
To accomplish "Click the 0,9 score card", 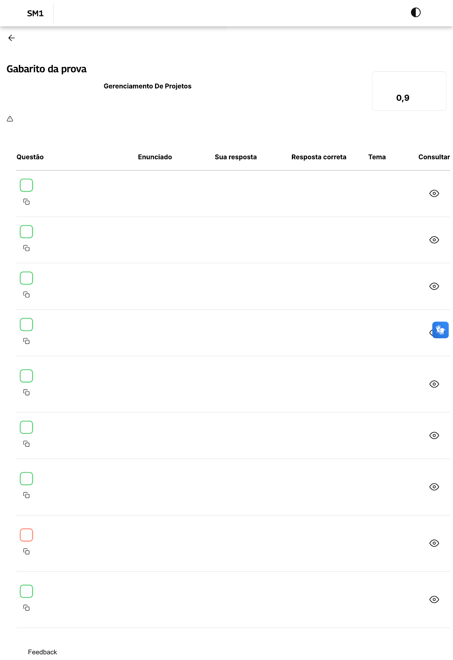I will [x=409, y=91].
